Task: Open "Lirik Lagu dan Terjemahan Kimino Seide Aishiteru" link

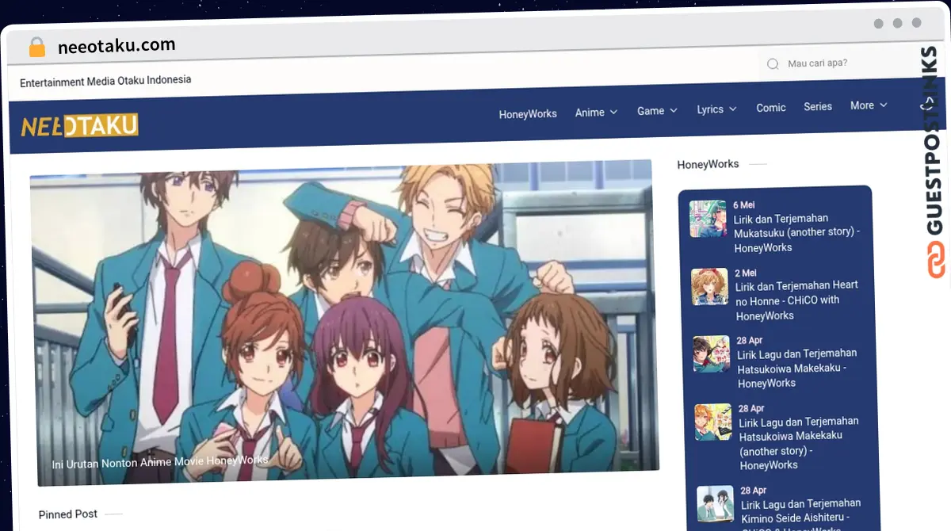Action: 800,515
